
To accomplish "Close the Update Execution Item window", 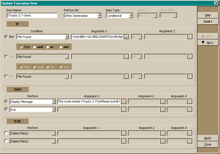I will (216, 3).
